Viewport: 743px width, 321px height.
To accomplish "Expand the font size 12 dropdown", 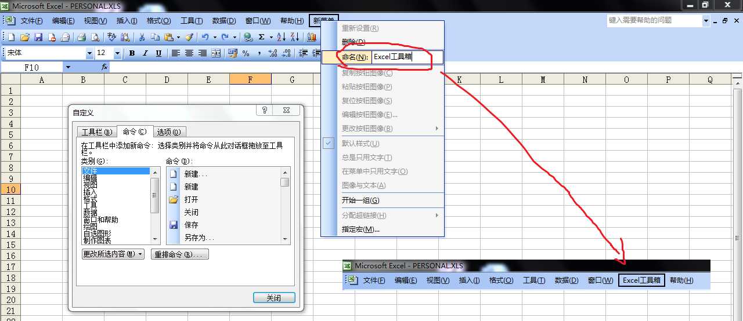I will (x=117, y=53).
